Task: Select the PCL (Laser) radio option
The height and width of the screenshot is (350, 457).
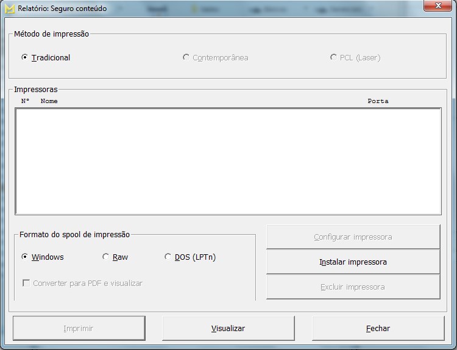Action: (333, 57)
